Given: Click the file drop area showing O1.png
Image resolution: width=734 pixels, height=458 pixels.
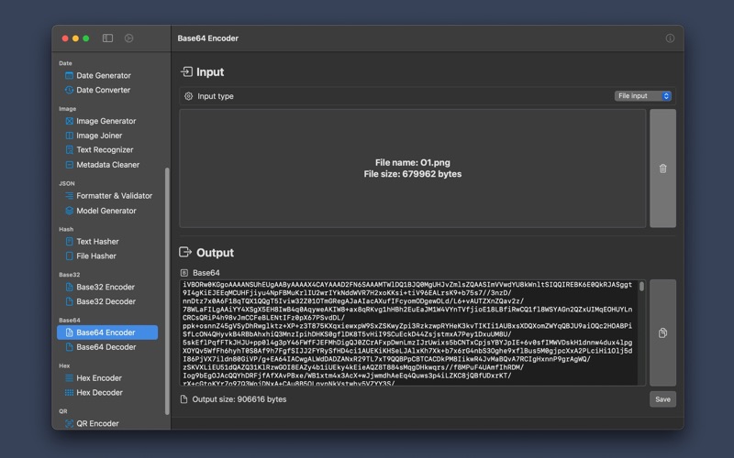Looking at the screenshot, I should point(412,169).
